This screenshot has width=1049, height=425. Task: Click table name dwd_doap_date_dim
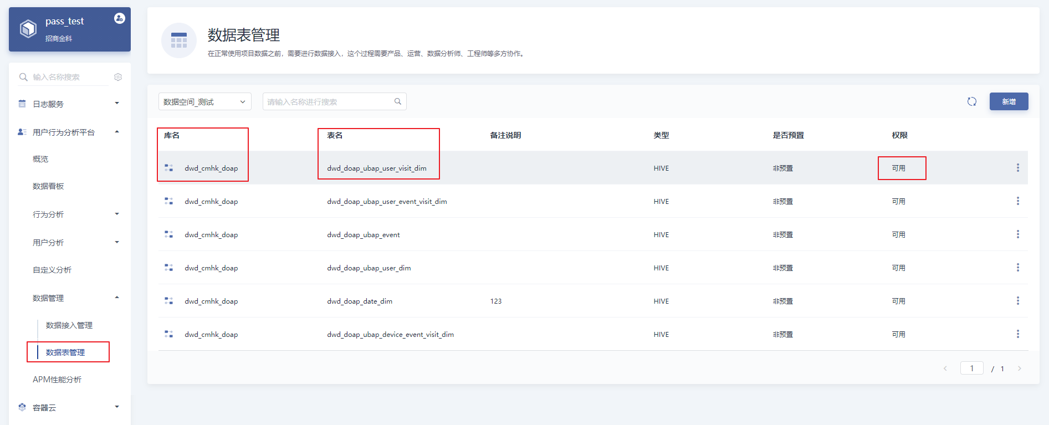[360, 301]
